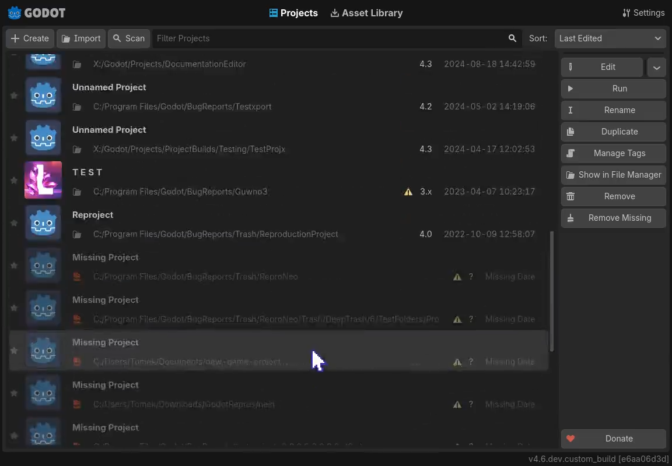
Task: Click the Godot icon of the Testxport project
Action: (x=43, y=95)
